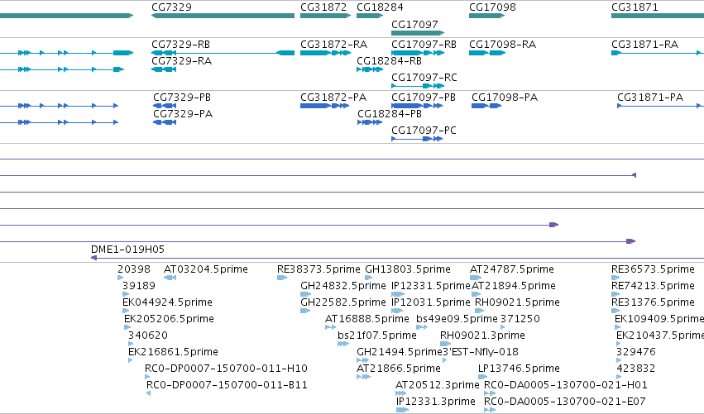Click protein CG31871-PA
Screen dimensions: 704x414
(660, 106)
